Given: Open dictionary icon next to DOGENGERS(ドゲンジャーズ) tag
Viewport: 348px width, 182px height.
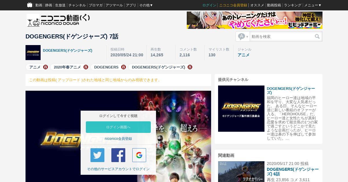Looking at the screenshot, I should point(190,67).
